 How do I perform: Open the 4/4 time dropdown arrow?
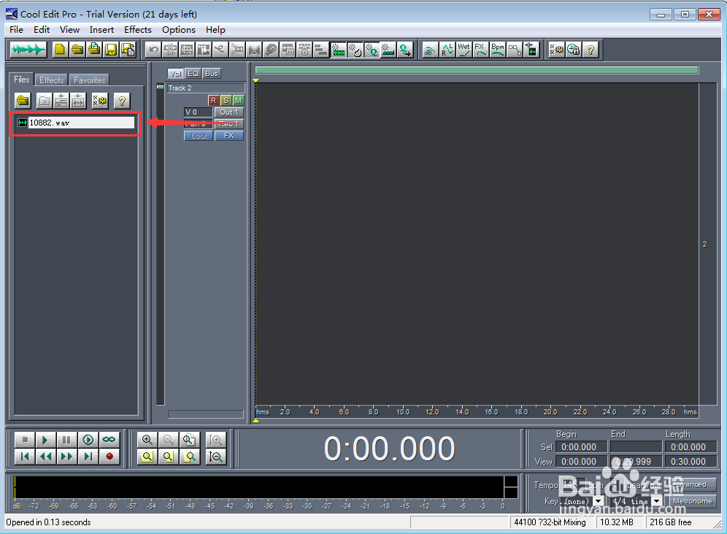pyautogui.click(x=657, y=501)
